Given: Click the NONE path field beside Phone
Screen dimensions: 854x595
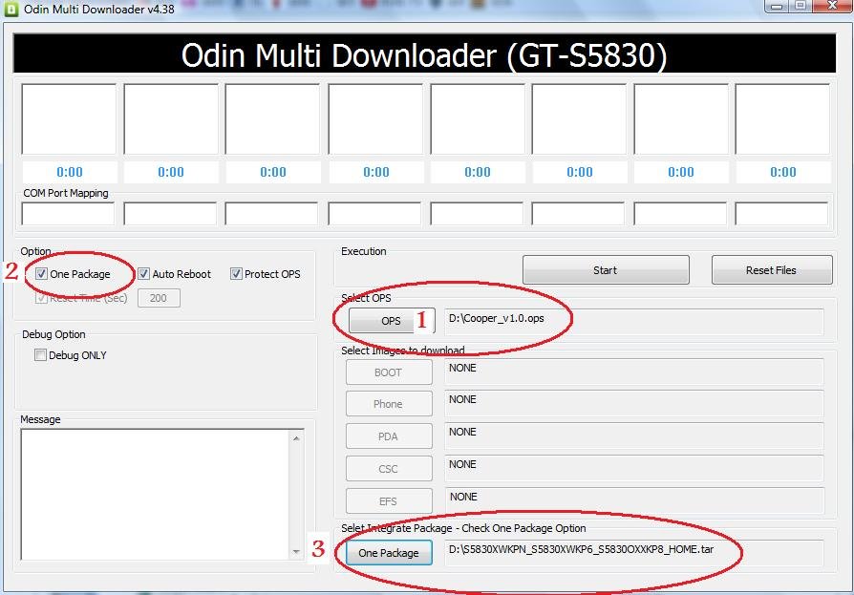Looking at the screenshot, I should pos(634,404).
